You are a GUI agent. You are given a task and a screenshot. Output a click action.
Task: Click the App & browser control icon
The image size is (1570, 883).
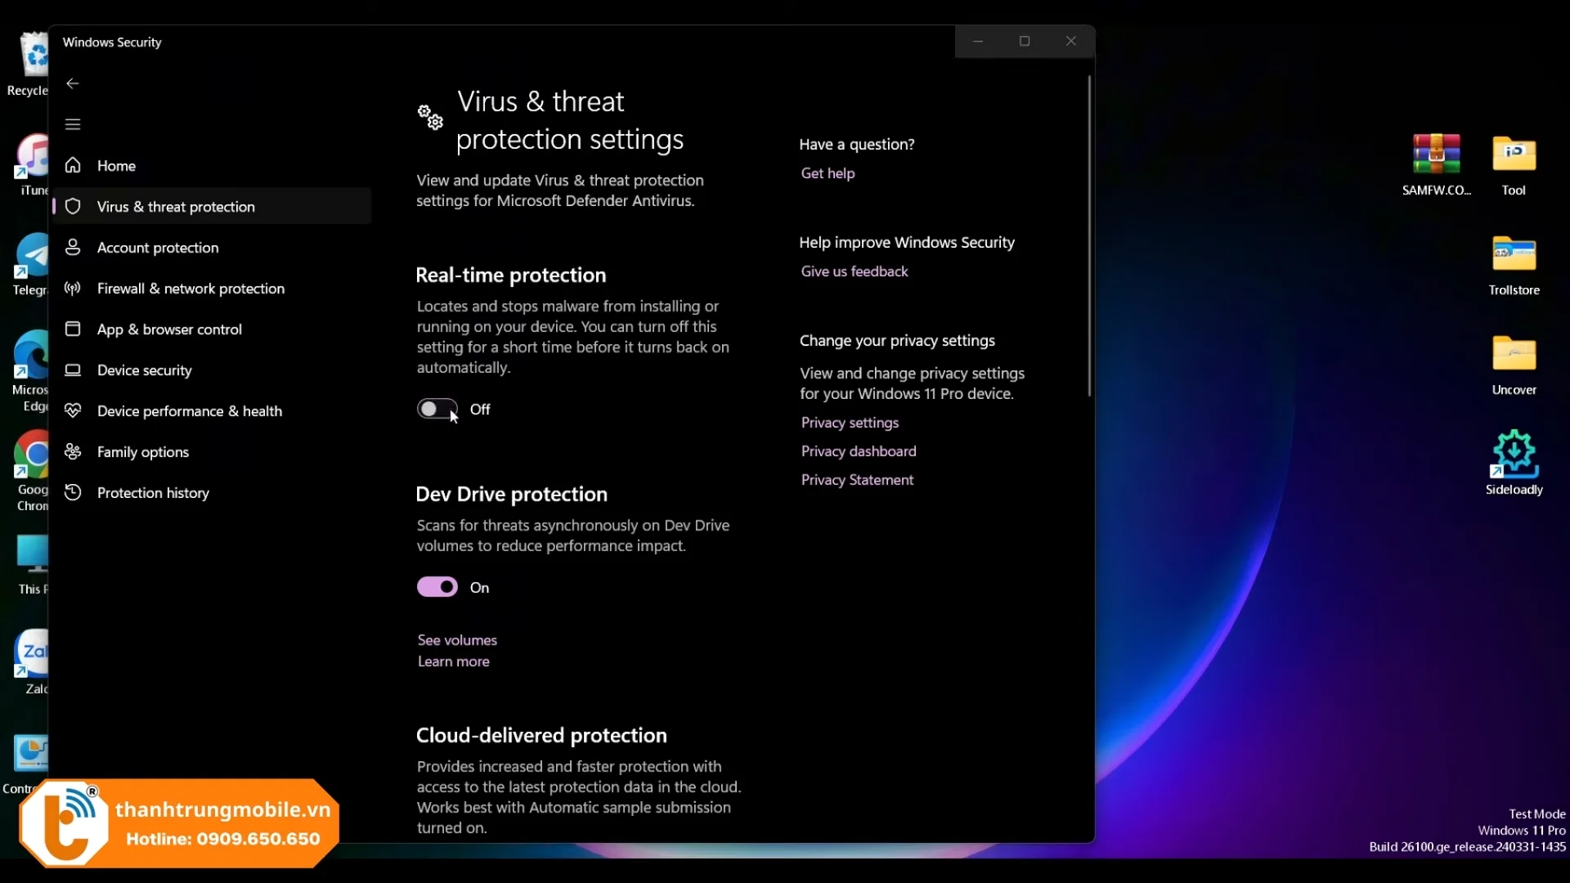point(73,329)
